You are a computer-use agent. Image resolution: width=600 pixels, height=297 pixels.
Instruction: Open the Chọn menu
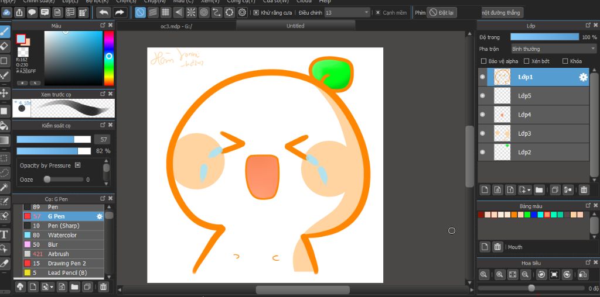(x=126, y=1)
